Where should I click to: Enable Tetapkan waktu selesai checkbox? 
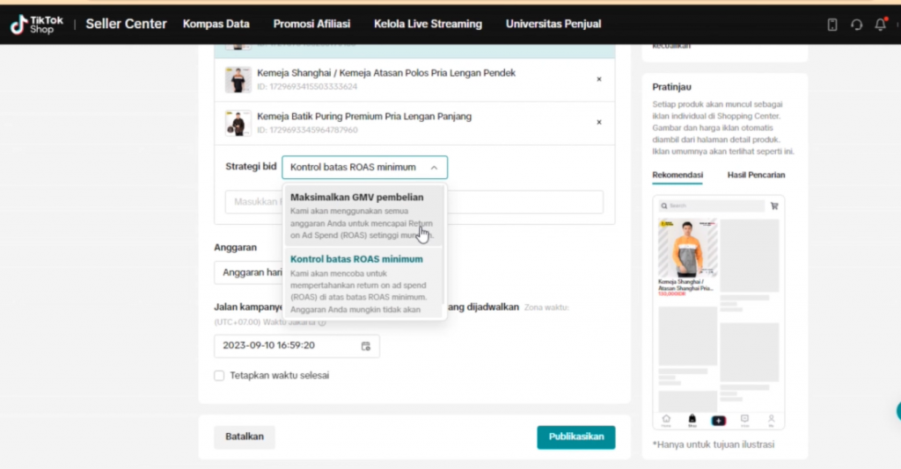(219, 376)
